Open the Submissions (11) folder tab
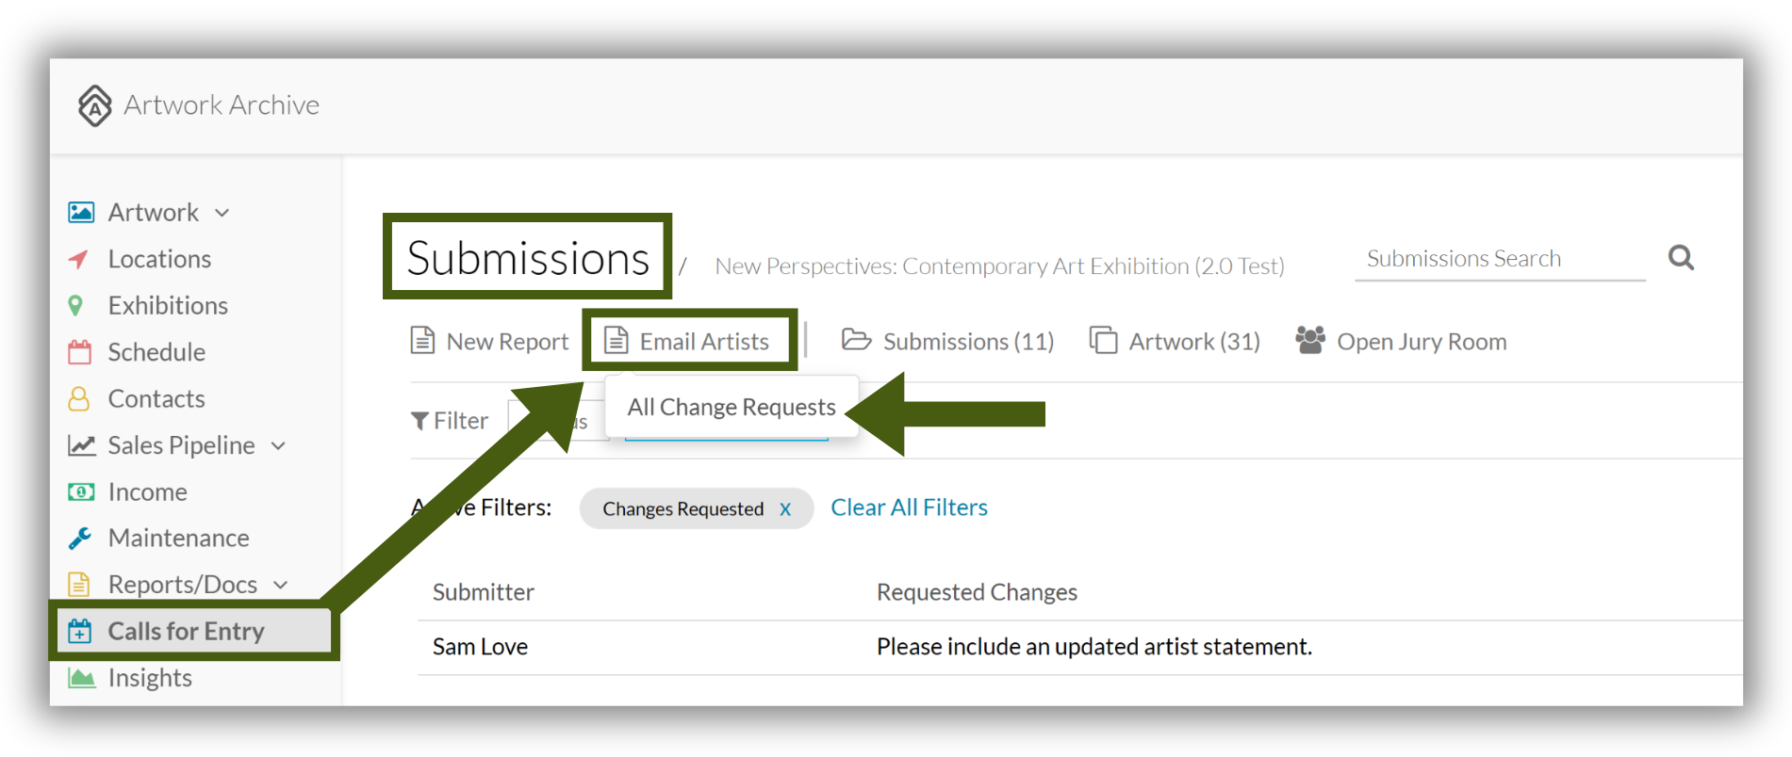1792x757 pixels. pyautogui.click(x=948, y=341)
